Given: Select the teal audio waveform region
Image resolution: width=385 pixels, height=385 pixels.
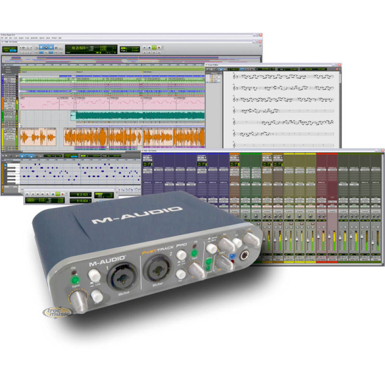Looking at the screenshot, I should (137, 116).
